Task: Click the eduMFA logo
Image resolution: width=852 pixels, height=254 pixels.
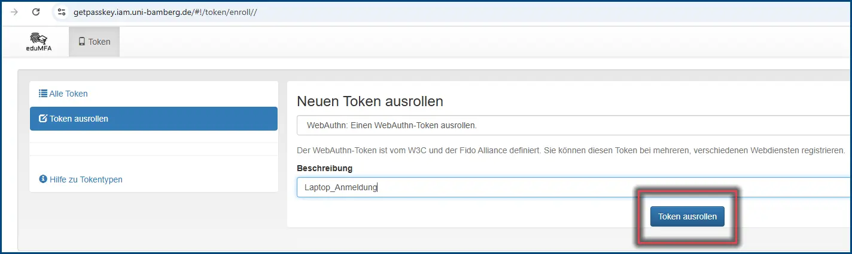Action: click(x=40, y=42)
